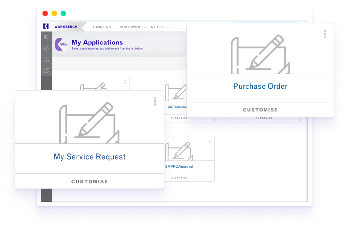
Task: Open the My Service Request application
Action: point(89,157)
